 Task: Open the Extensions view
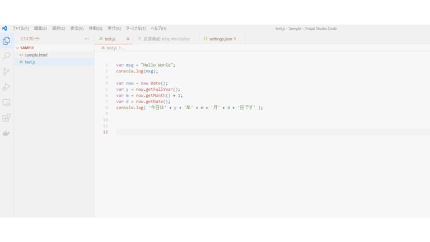[x=6, y=118]
